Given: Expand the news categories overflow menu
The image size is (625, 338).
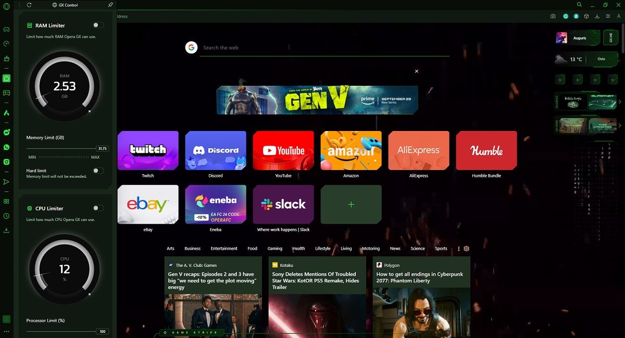Looking at the screenshot, I should point(458,249).
